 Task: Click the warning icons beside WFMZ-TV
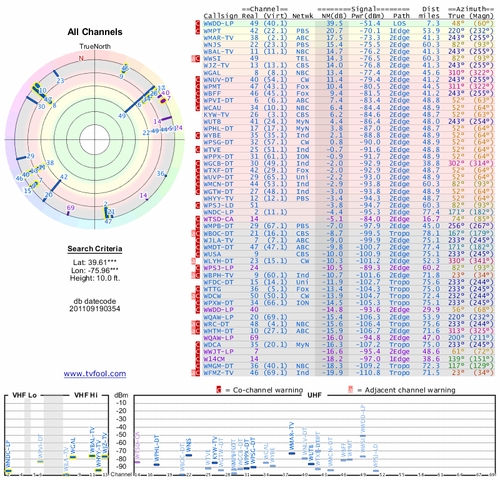tap(196, 372)
